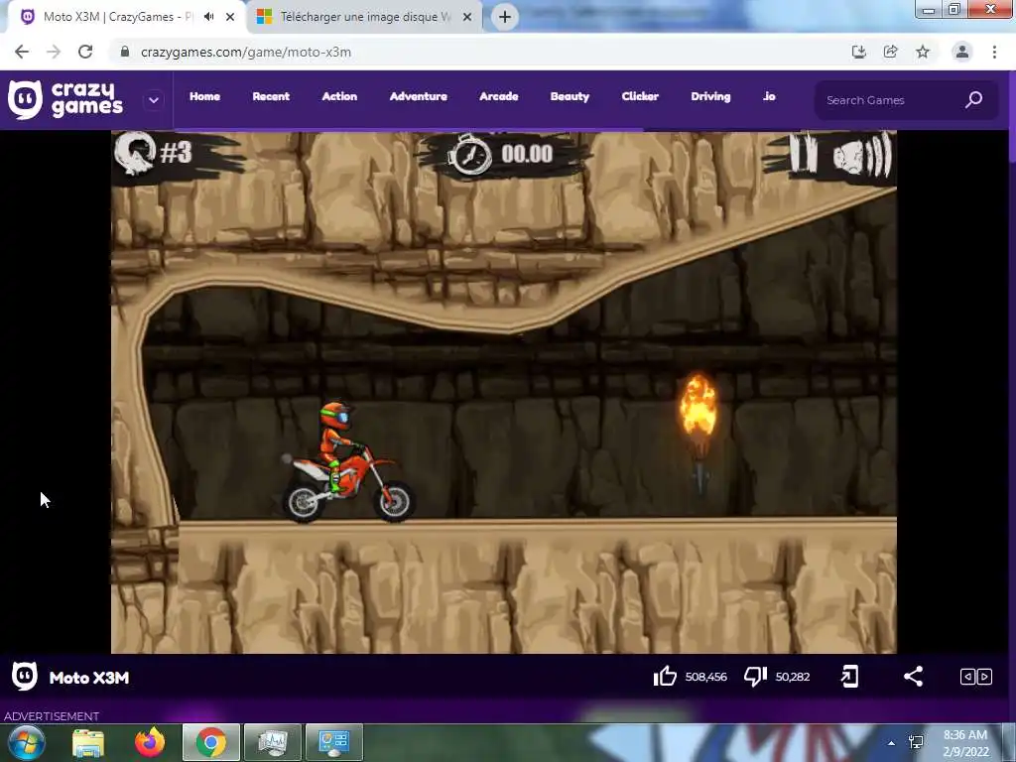Bookmark this page with the star icon
The height and width of the screenshot is (762, 1016).
923,52
